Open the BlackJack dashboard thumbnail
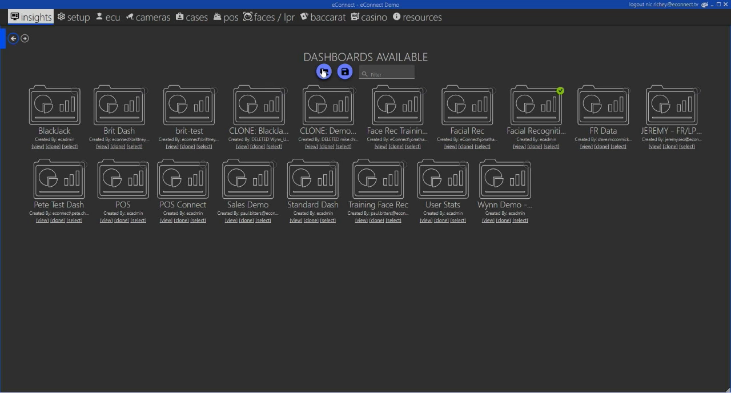Image resolution: width=731 pixels, height=393 pixels. pyautogui.click(x=54, y=105)
